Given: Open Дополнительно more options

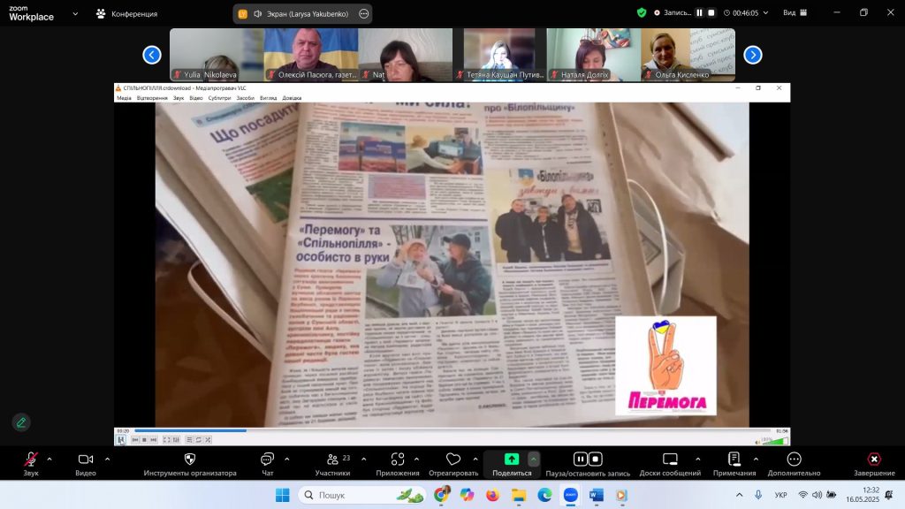Looking at the screenshot, I should coord(794,464).
